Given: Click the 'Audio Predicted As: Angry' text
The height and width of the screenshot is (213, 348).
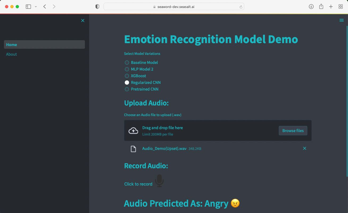Looking at the screenshot, I should click(176, 203).
